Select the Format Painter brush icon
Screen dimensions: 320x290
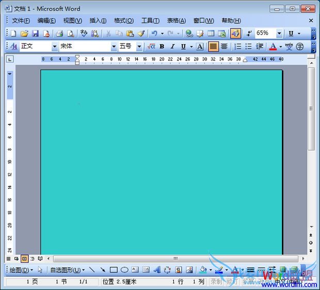point(141,34)
